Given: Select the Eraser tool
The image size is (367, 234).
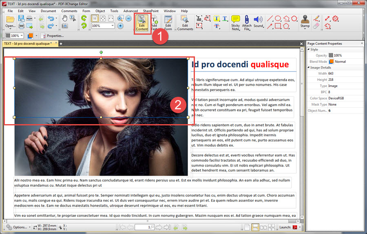Looking at the screenshot, I should (316, 26).
